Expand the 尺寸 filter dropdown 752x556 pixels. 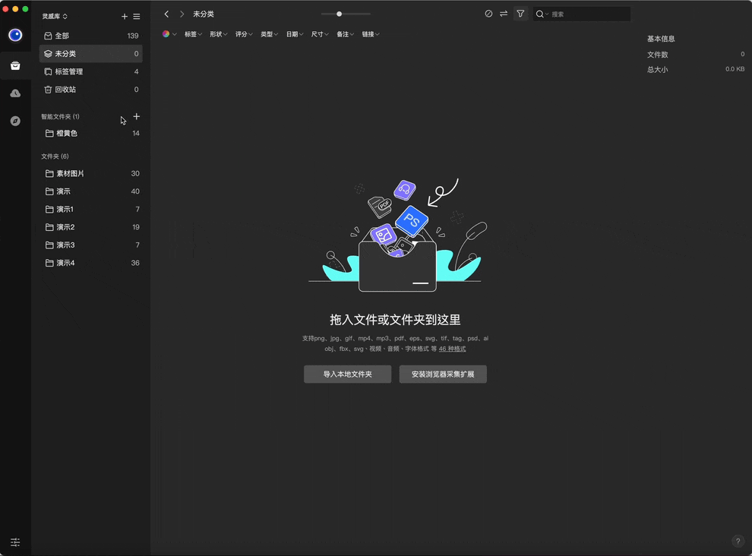(319, 34)
